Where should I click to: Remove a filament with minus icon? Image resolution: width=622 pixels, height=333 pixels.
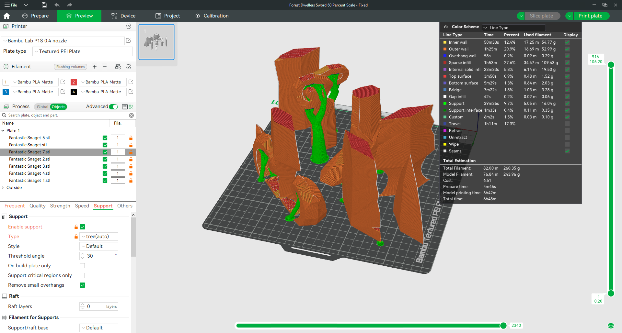(105, 67)
